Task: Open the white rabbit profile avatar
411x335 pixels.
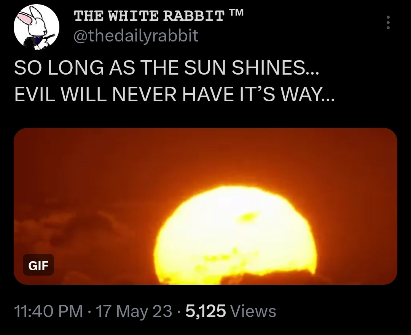Action: (x=37, y=27)
